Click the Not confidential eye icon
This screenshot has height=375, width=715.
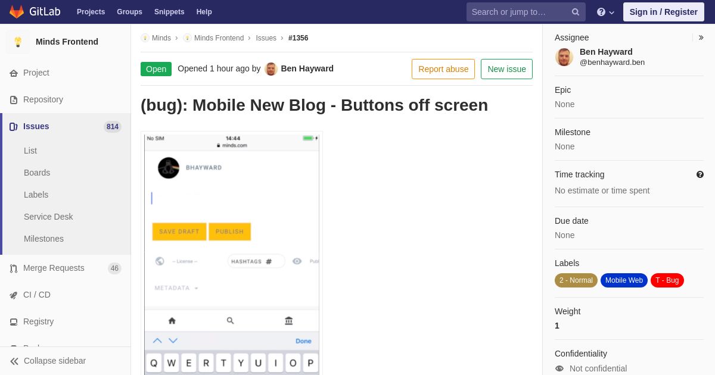(x=559, y=368)
